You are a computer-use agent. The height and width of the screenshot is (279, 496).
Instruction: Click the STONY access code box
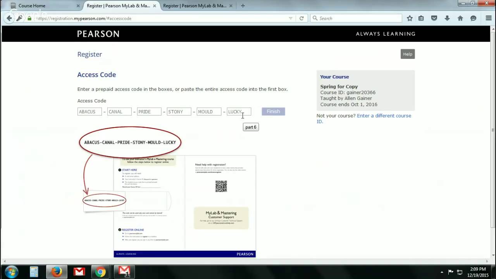(x=179, y=112)
